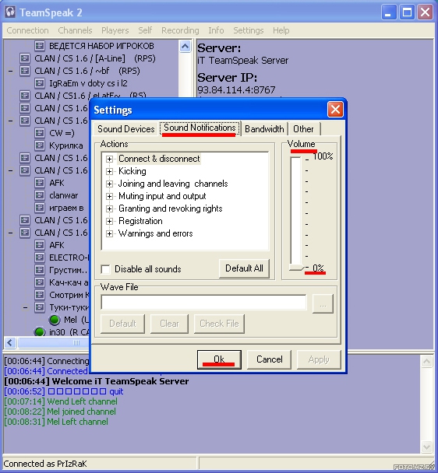The height and width of the screenshot is (473, 438).
Task: Confirm settings with the Ok button
Action: click(219, 359)
